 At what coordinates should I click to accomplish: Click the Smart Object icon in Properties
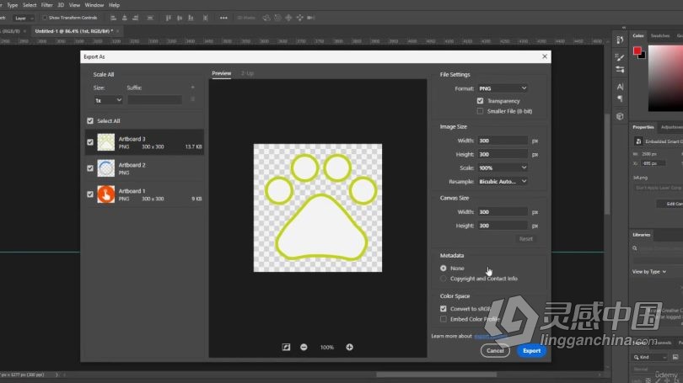pos(638,141)
